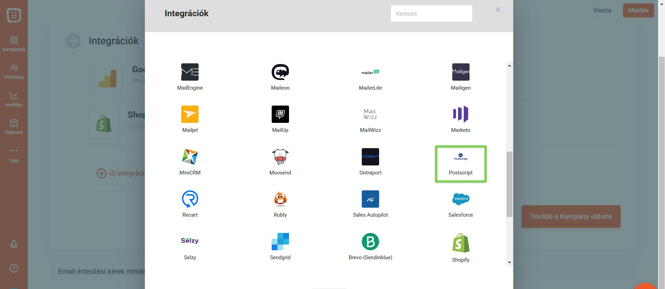Click the Vissza button
The image size is (665, 289).
click(602, 10)
